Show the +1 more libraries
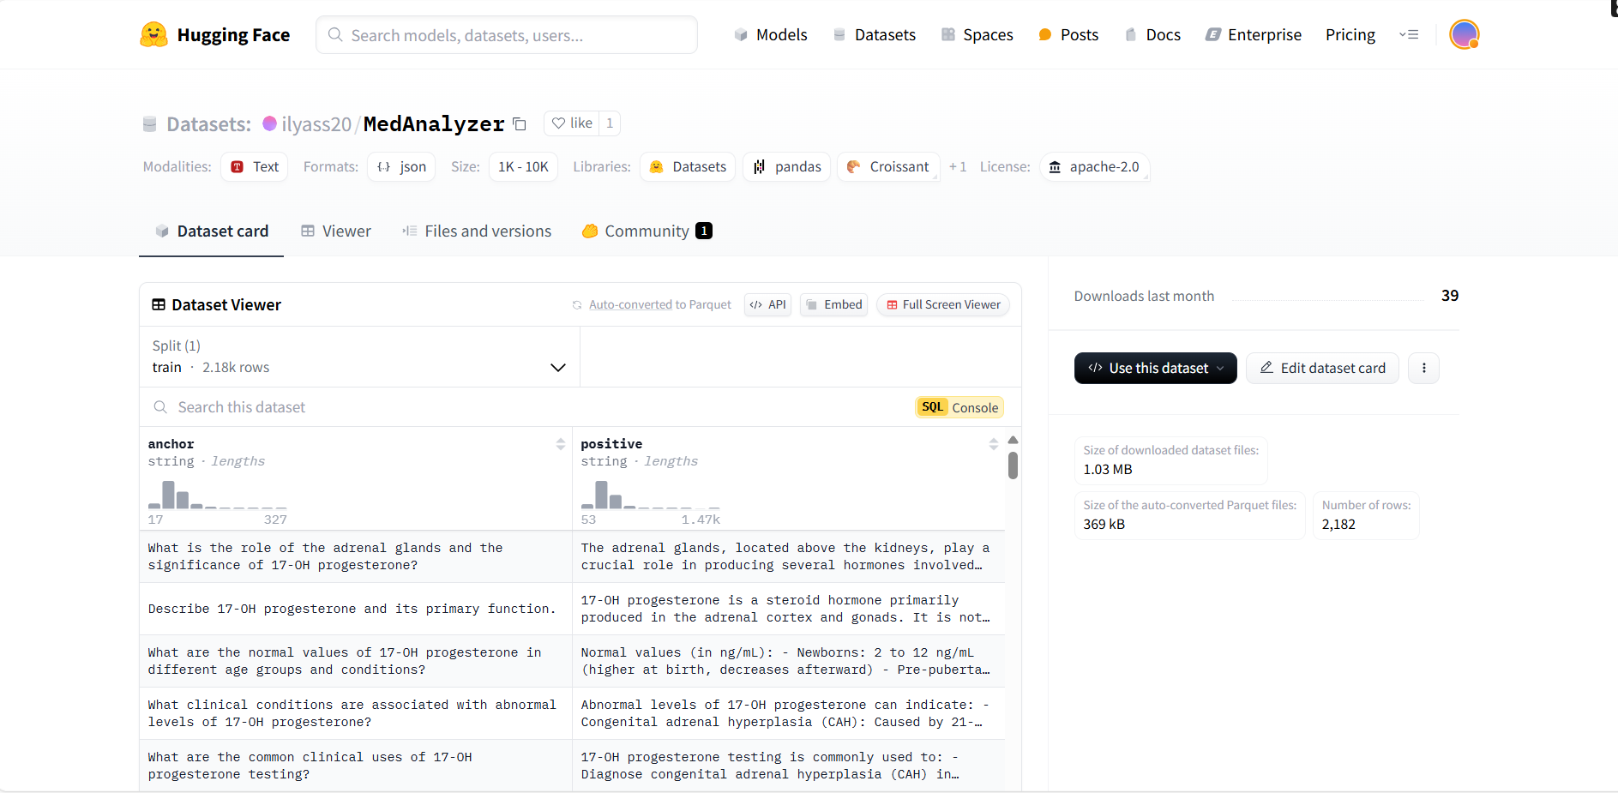Screen dimensions: 1618x793 (x=958, y=166)
